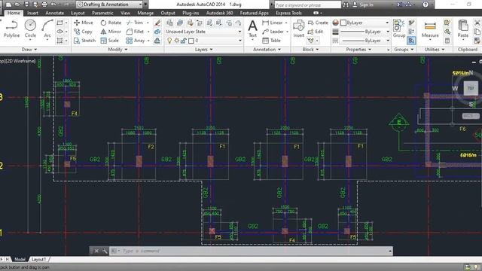Expand the Utilities panel
Image resolution: width=482 pixels, height=271 pixels.
coord(435,49)
